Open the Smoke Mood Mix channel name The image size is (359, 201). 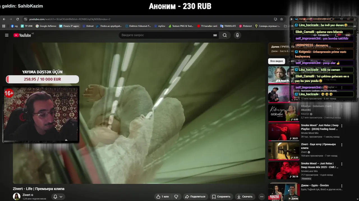click(x=310, y=133)
